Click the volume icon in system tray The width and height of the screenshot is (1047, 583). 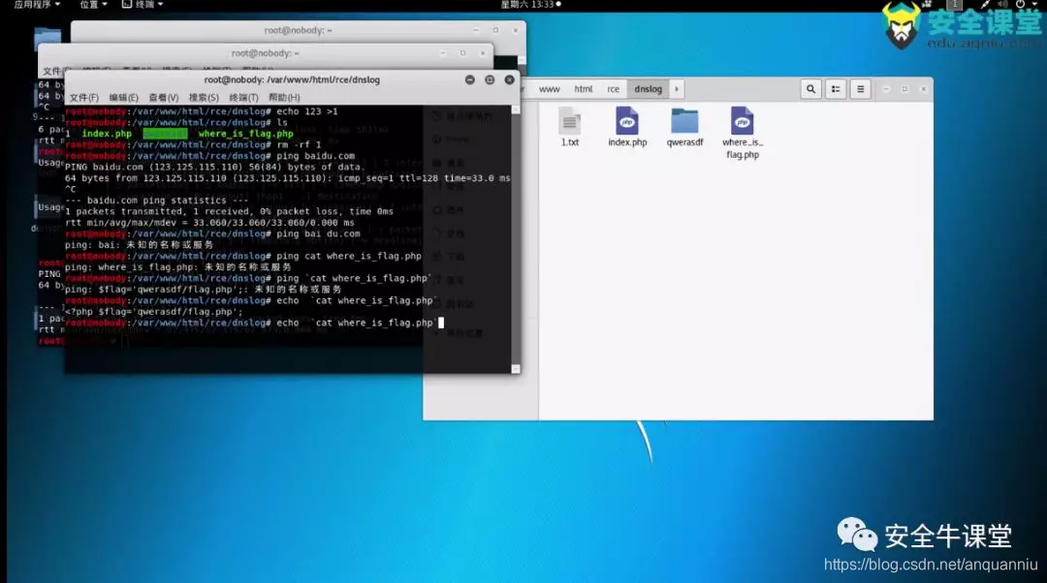(1002, 5)
